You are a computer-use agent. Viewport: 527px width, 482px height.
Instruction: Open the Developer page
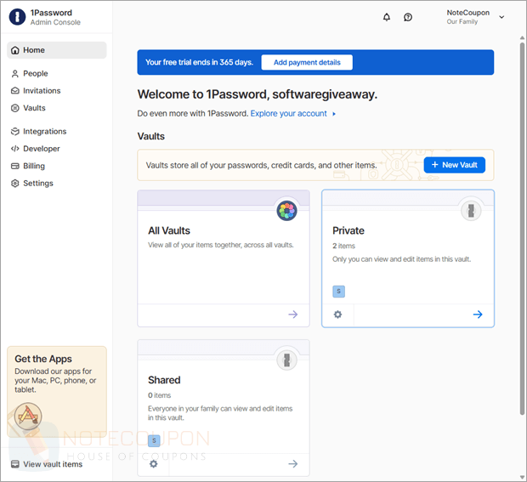click(x=36, y=149)
